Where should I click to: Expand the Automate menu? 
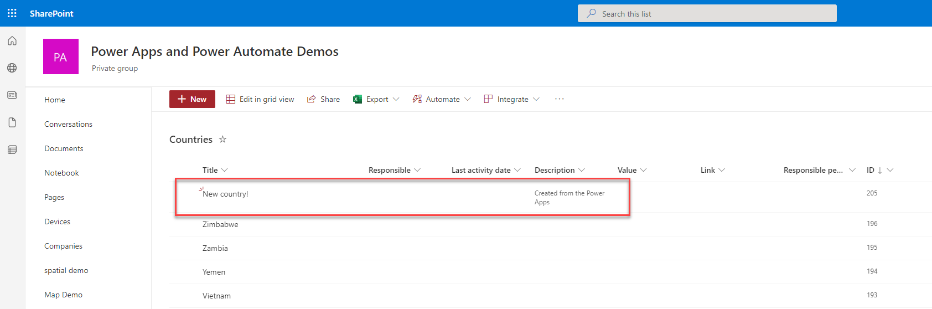point(442,99)
